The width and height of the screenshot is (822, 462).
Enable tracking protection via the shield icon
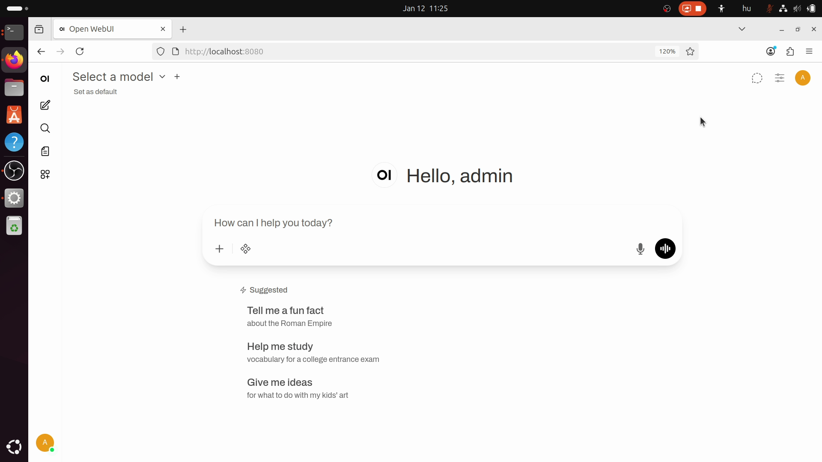(160, 51)
